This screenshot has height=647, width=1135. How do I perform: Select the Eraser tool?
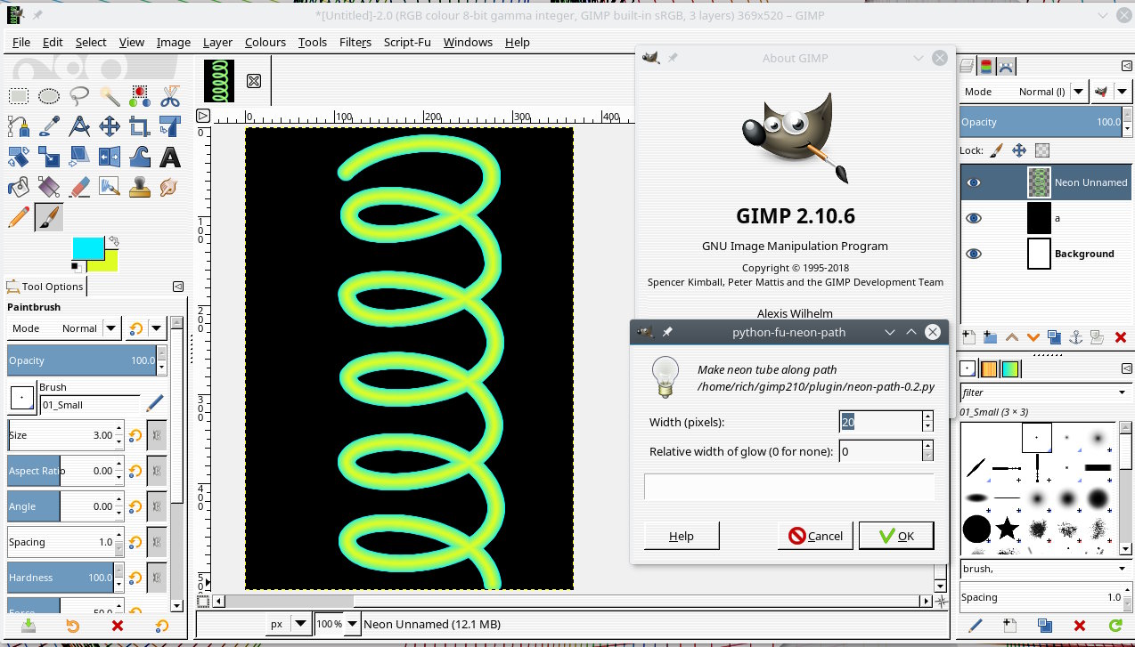pyautogui.click(x=79, y=187)
